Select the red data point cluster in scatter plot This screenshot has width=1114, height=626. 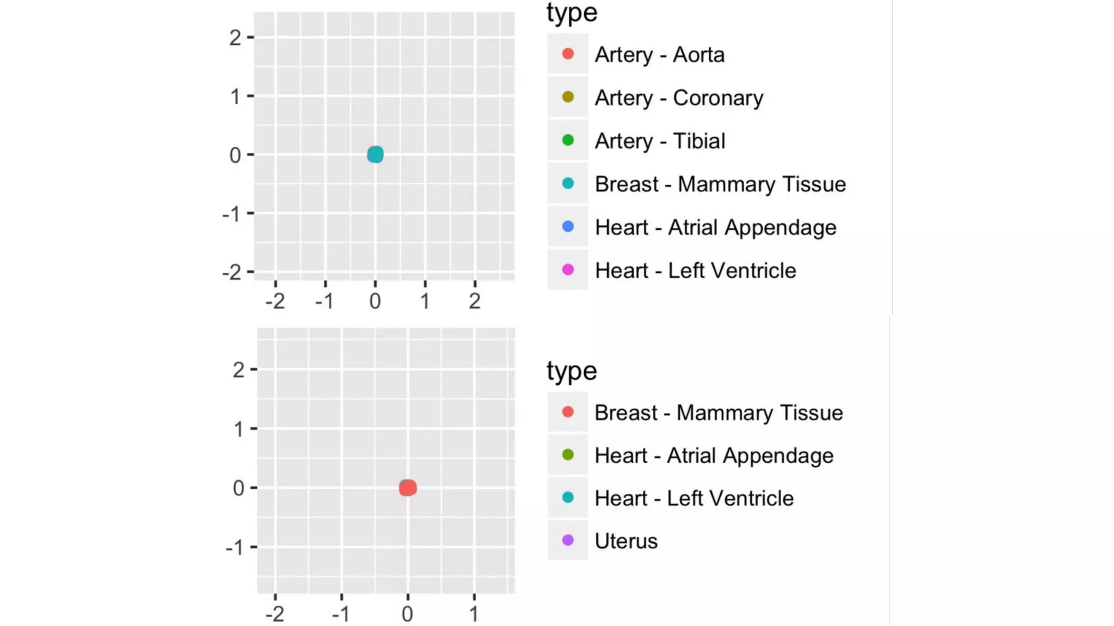tap(408, 488)
